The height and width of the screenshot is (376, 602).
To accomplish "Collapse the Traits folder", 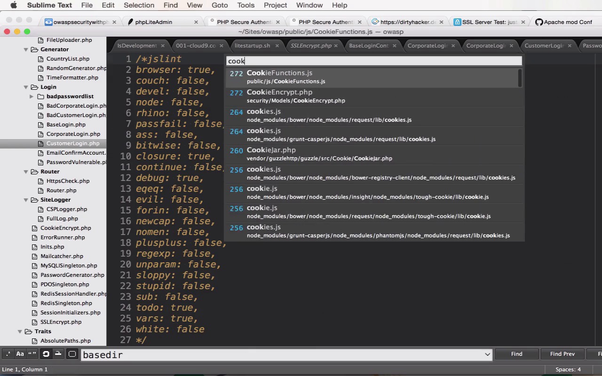I will coord(20,331).
